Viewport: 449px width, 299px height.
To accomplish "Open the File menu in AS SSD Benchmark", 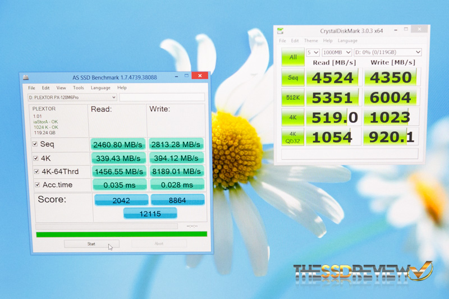I will pos(31,88).
